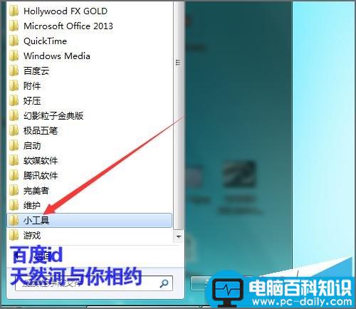Screen dimensions: 356x309
Task: Click the 百度云 folder icon
Action: pos(14,70)
